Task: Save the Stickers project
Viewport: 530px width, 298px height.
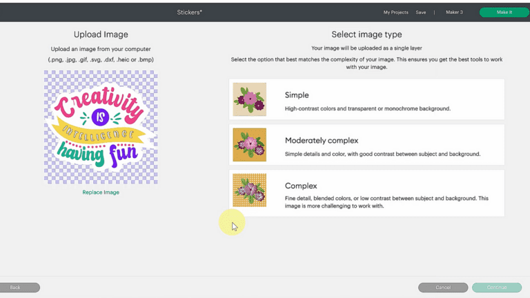Action: click(420, 12)
